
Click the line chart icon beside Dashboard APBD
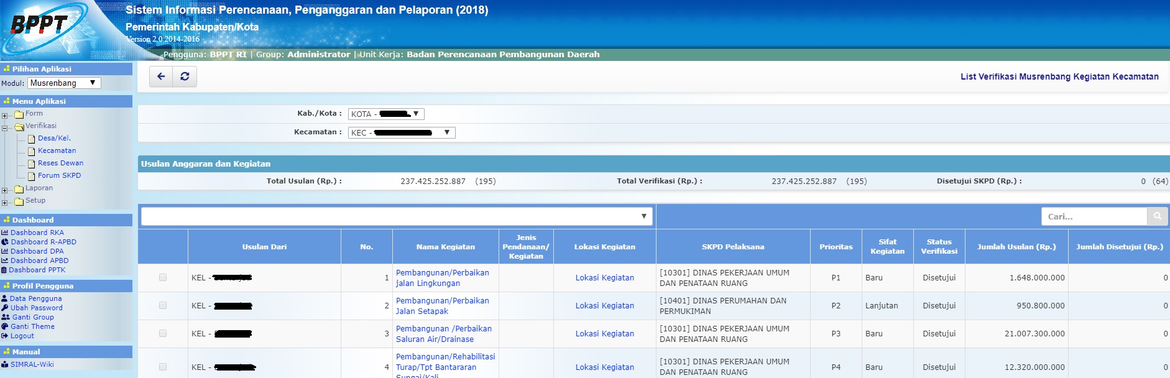tap(5, 260)
